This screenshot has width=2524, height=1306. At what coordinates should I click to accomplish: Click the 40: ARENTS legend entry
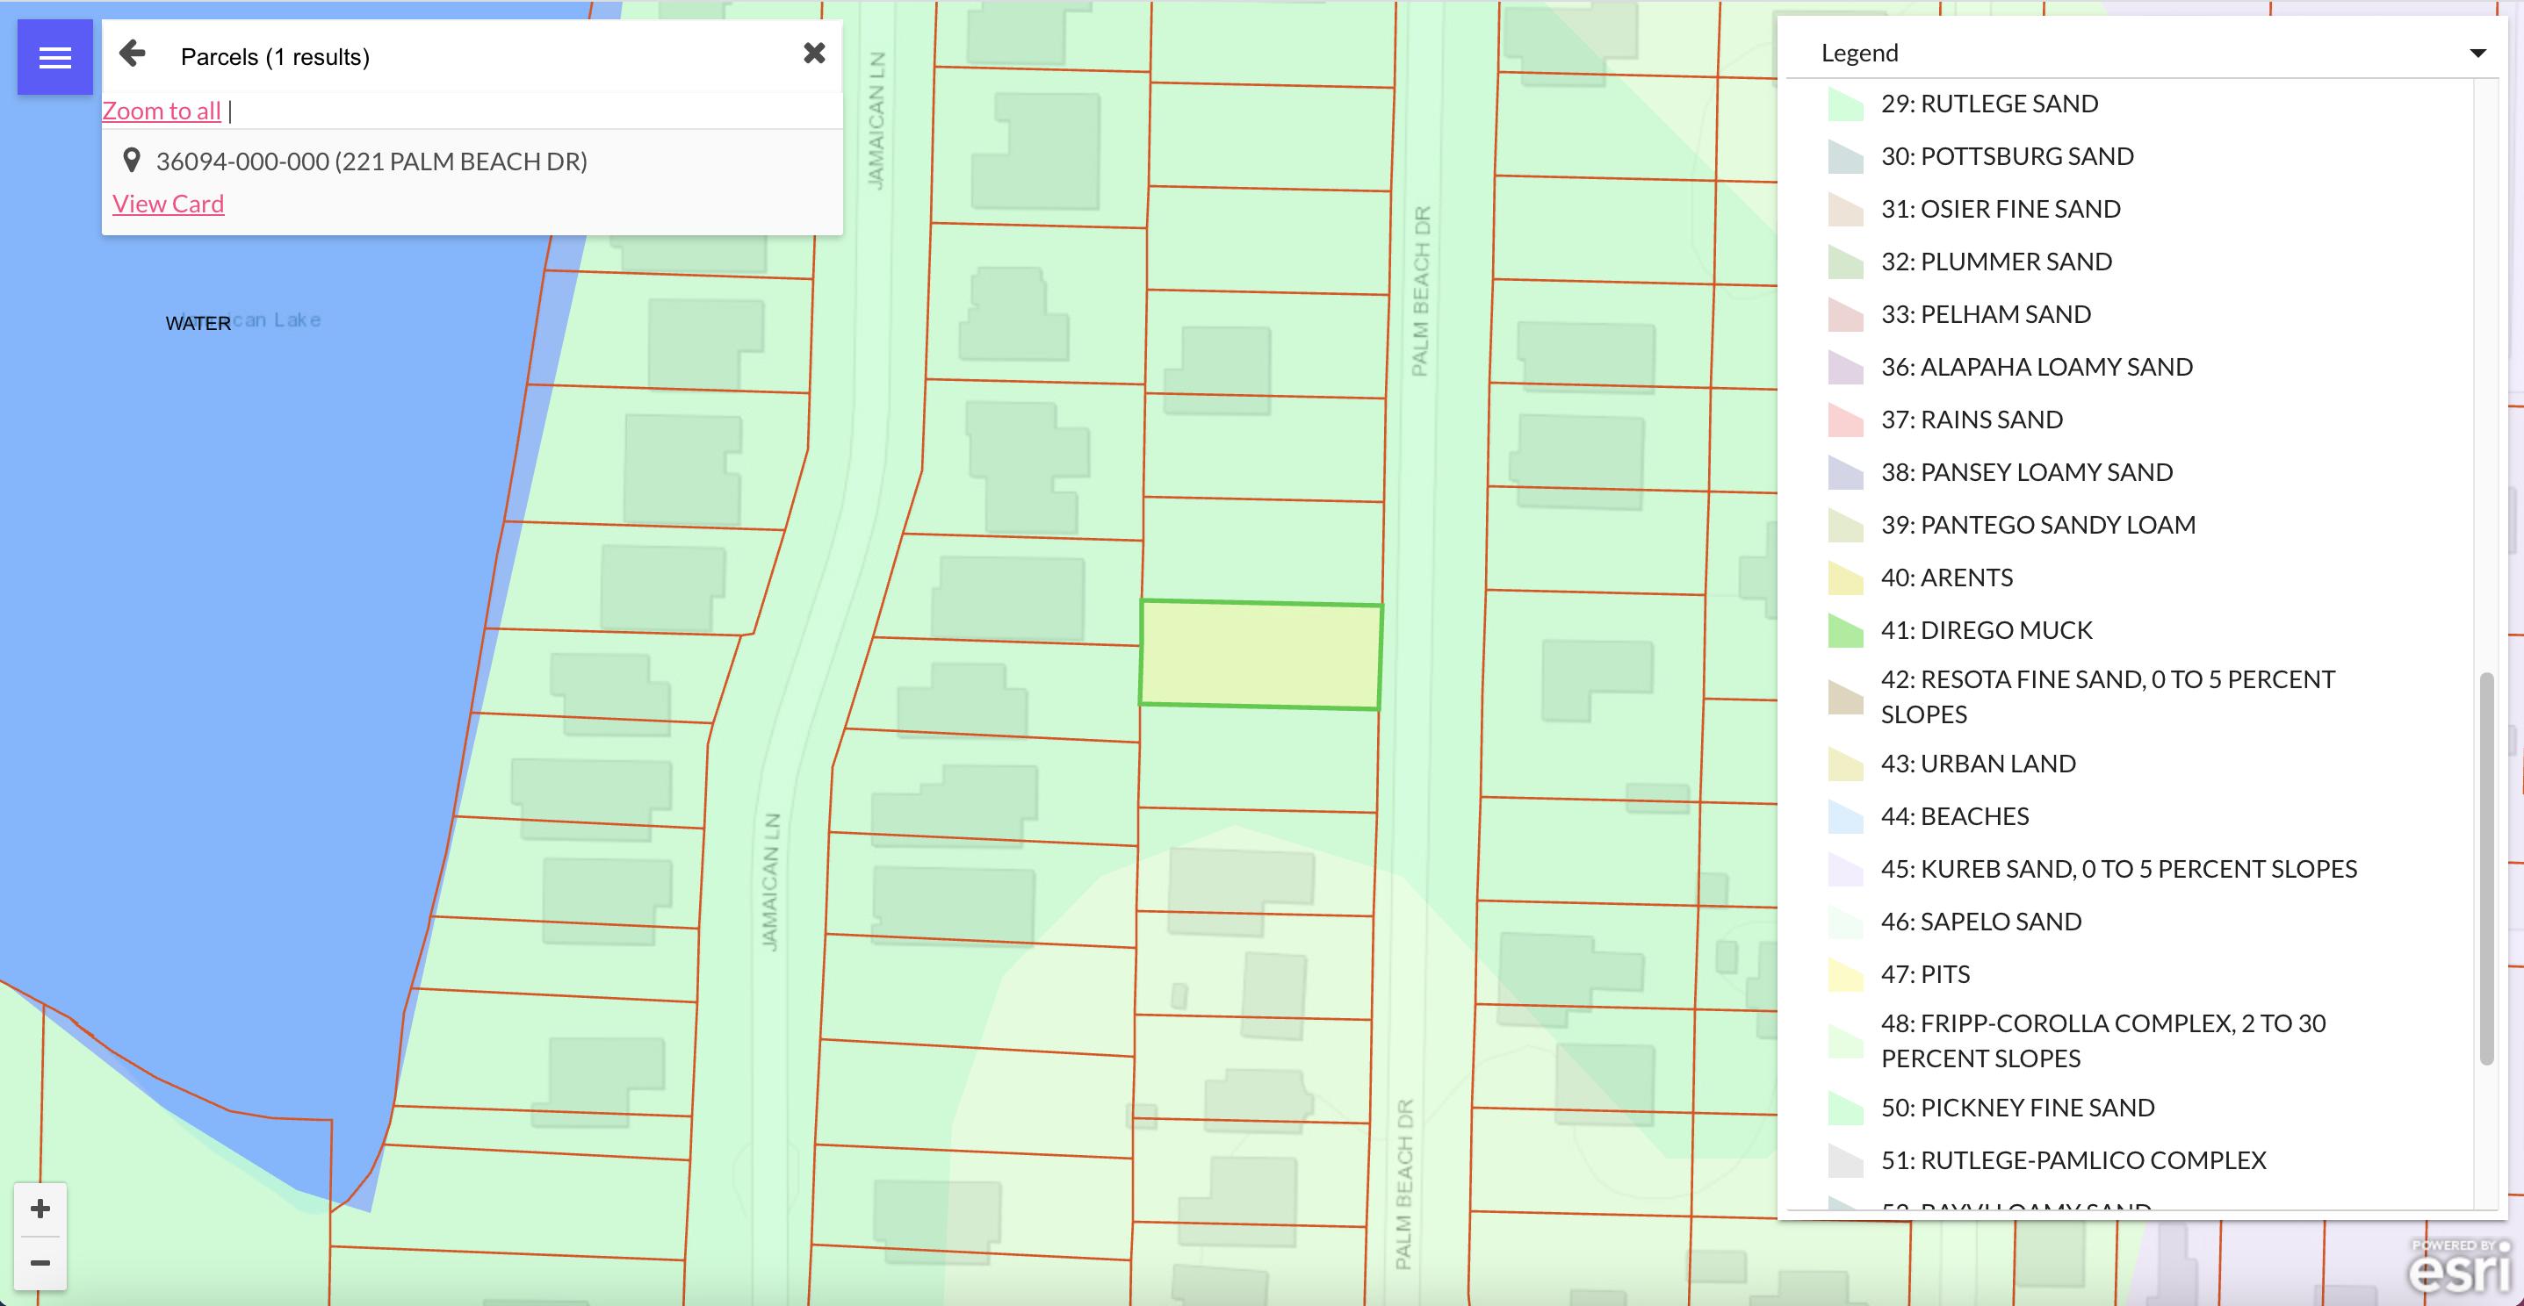click(1946, 578)
